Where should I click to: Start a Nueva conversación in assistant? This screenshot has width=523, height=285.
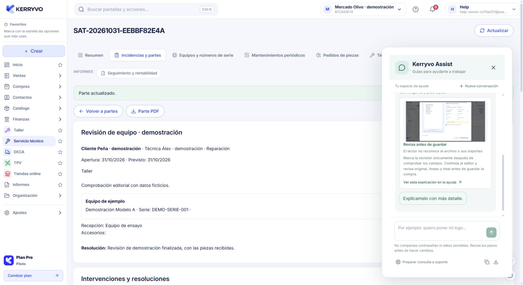pos(479,86)
